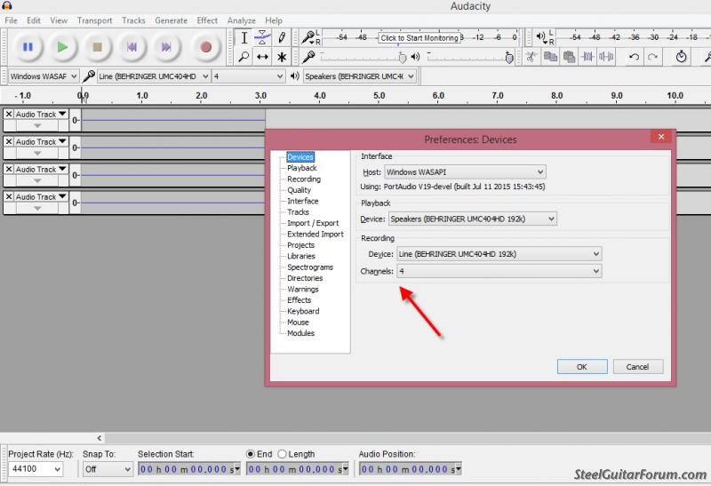The width and height of the screenshot is (711, 486).
Task: Select the Length radio button
Action: pyautogui.click(x=283, y=454)
